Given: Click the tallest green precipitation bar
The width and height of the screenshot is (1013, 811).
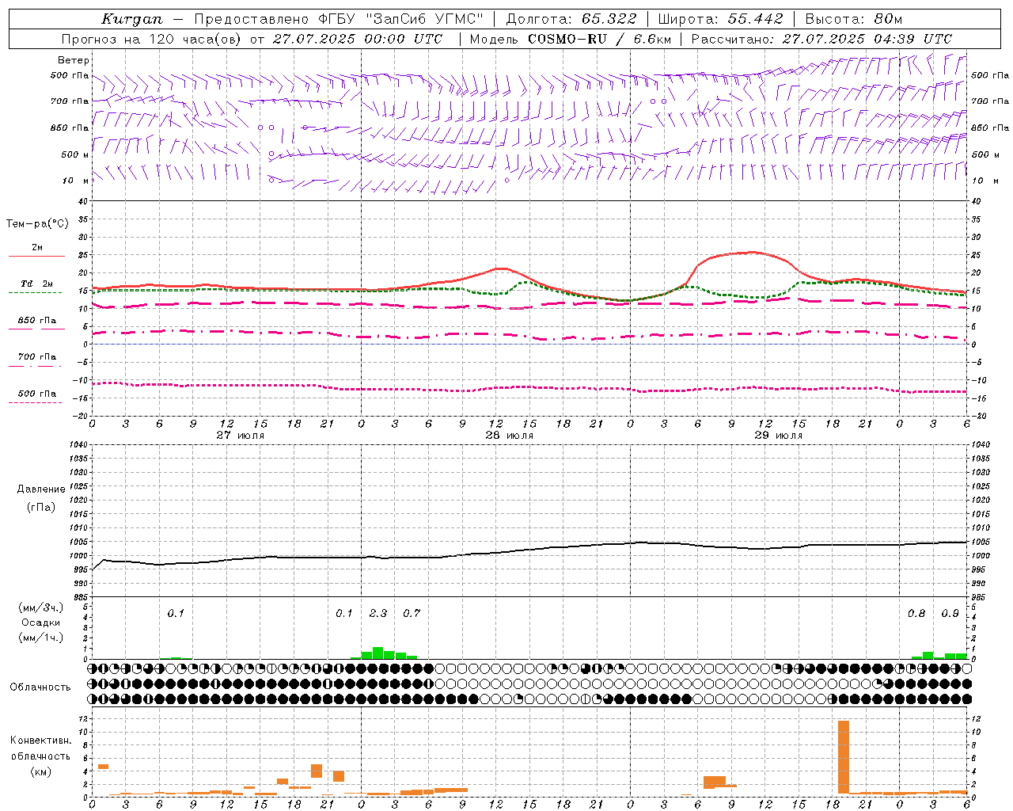Looking at the screenshot, I should pos(378,653).
